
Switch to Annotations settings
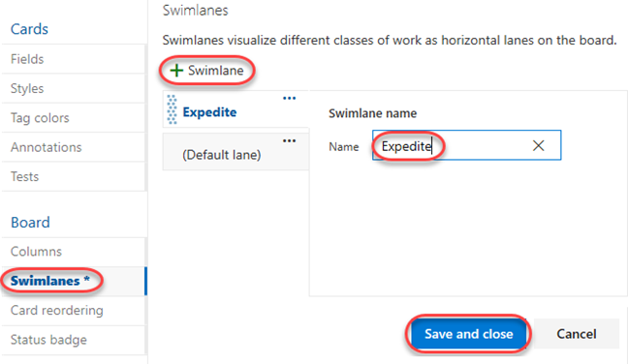[x=74, y=147]
